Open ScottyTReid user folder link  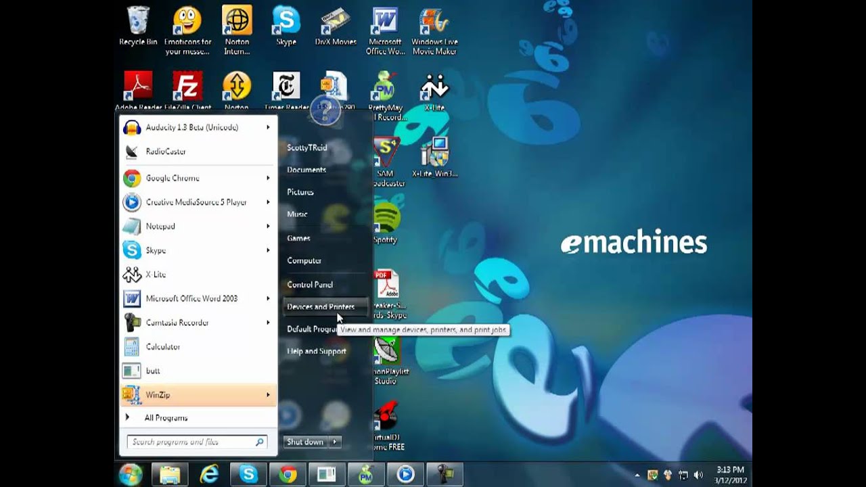(x=307, y=147)
